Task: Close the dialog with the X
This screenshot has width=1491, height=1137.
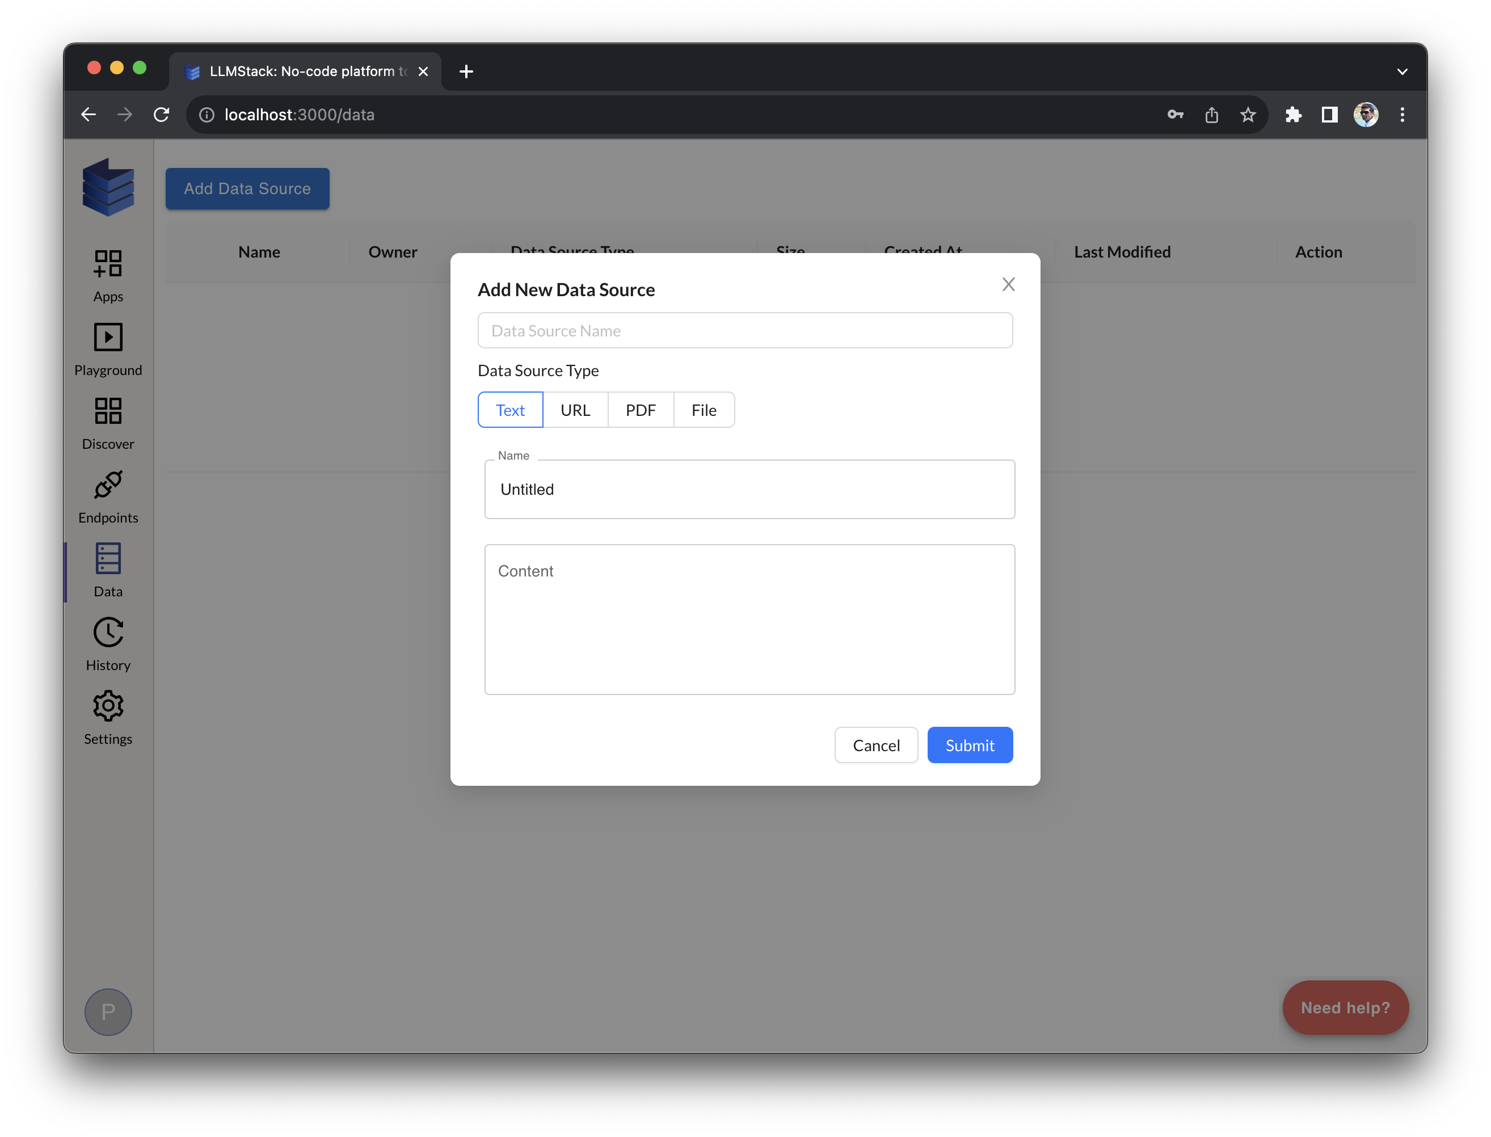Action: click(1008, 284)
